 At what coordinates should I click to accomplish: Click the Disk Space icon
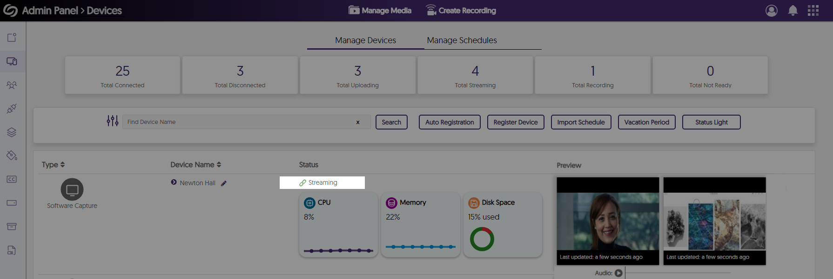tap(474, 203)
